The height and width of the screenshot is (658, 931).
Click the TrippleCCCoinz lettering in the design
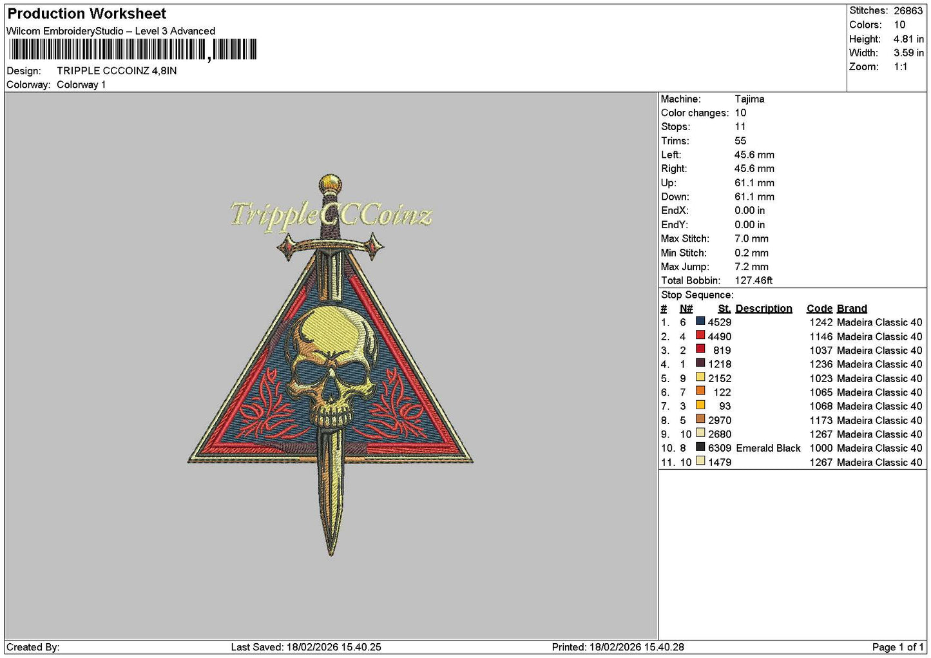click(331, 215)
